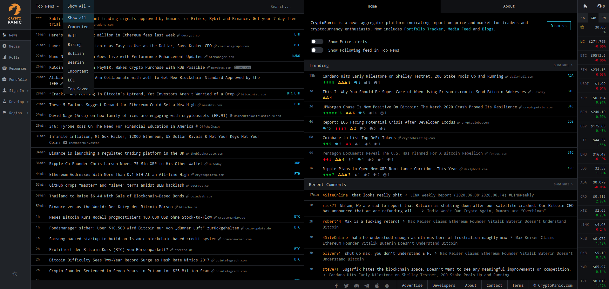Click Show More next to Trending
Viewport: 609px width, 289px height.
(563, 65)
